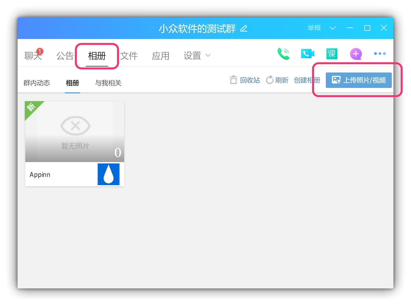Select the 相册 sub-tab
Screen dimensions: 411x306
[x=73, y=83]
